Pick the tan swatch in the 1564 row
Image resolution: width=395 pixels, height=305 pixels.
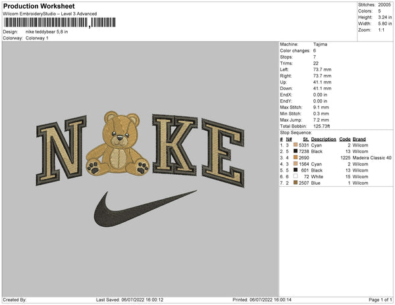pos(296,164)
